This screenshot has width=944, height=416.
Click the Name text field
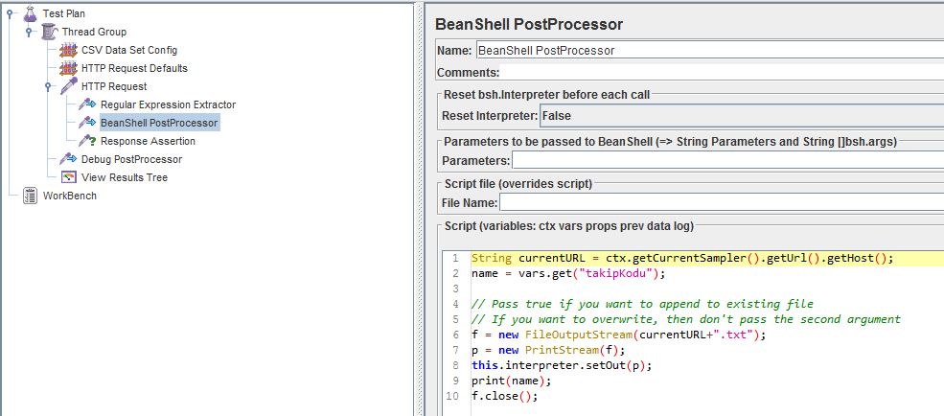pyautogui.click(x=709, y=51)
